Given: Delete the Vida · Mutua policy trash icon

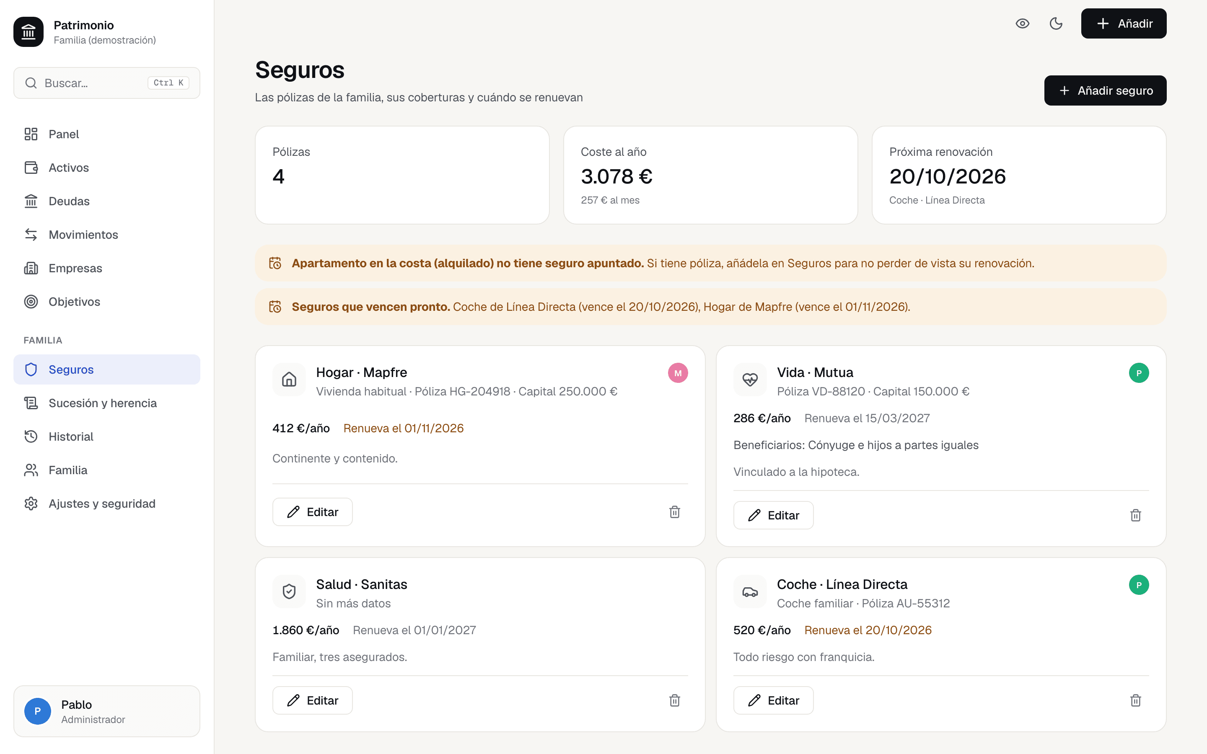Looking at the screenshot, I should coord(1135,515).
